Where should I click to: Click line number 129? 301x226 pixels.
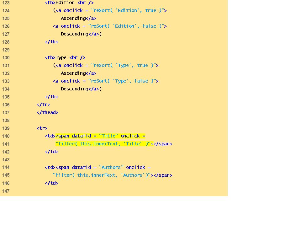click(x=6, y=50)
